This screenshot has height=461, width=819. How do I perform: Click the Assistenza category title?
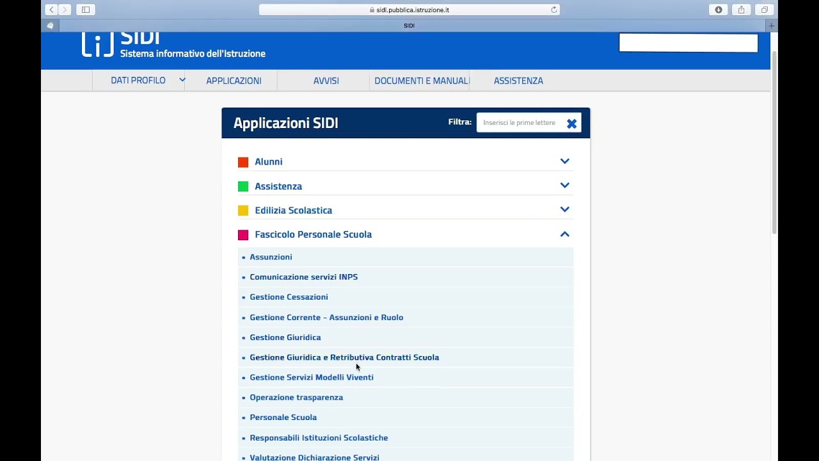coord(278,186)
